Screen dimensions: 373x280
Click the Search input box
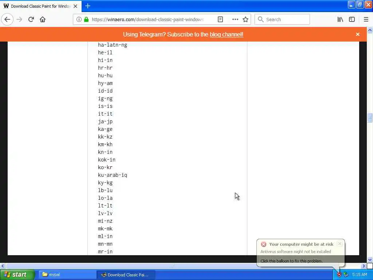(x=282, y=20)
